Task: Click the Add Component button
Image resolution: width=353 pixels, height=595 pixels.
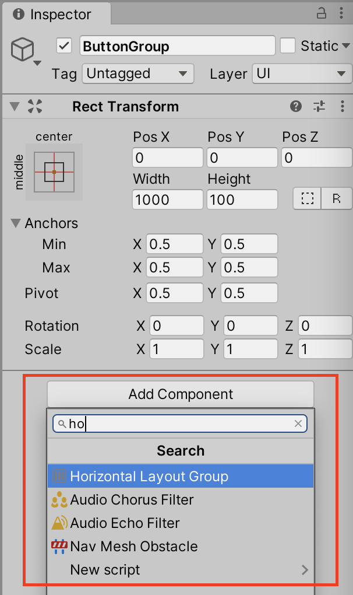Action: pyautogui.click(x=180, y=394)
